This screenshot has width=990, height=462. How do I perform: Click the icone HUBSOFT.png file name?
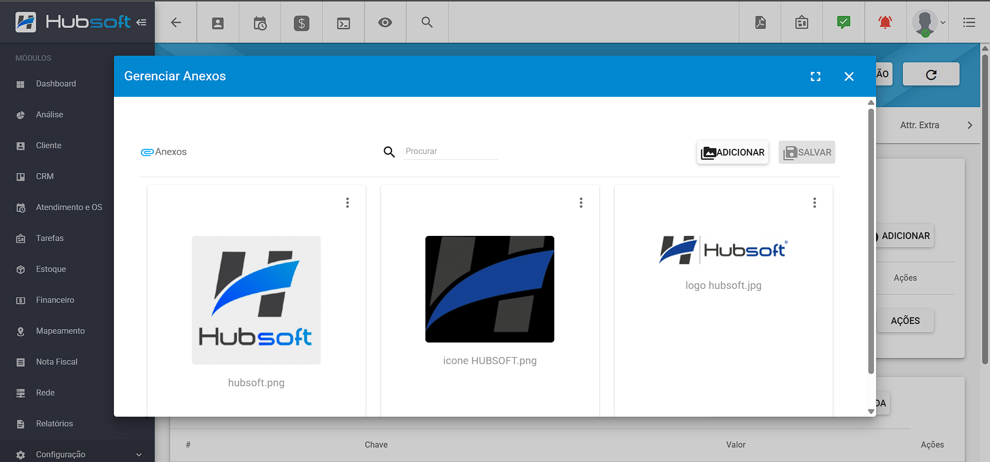coord(490,361)
